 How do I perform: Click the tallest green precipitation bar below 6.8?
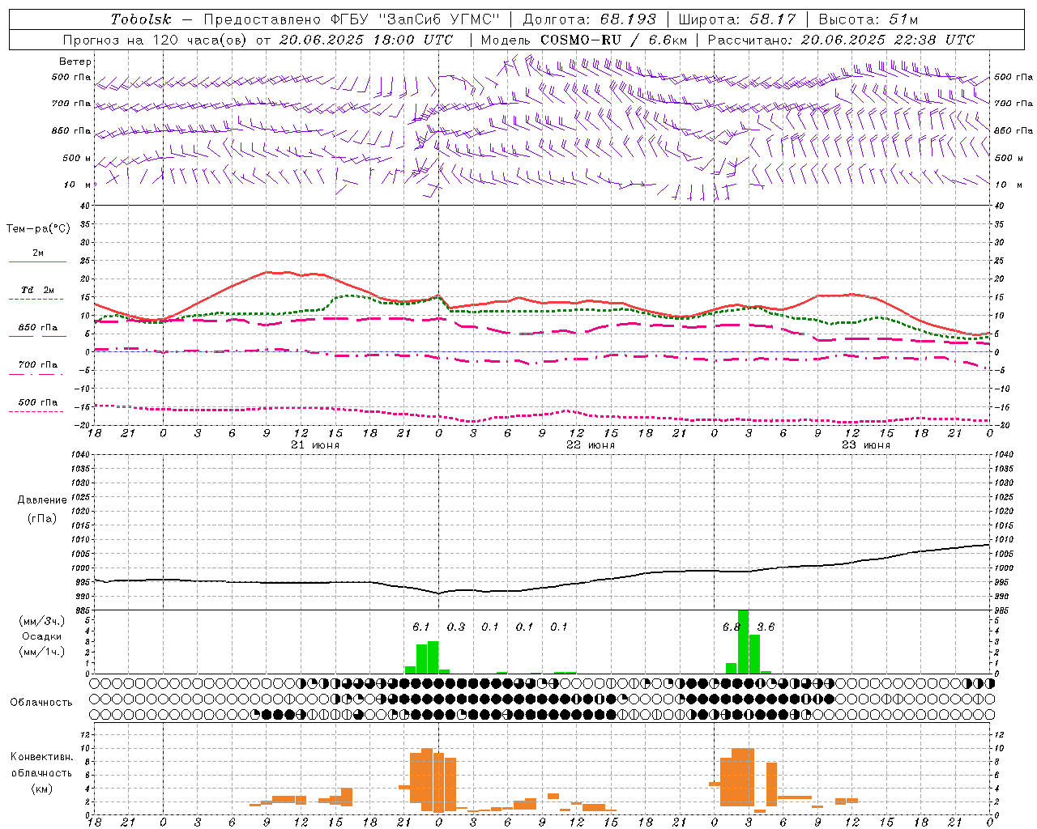coord(743,641)
